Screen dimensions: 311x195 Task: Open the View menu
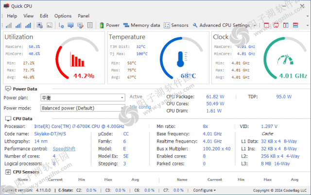point(28,16)
